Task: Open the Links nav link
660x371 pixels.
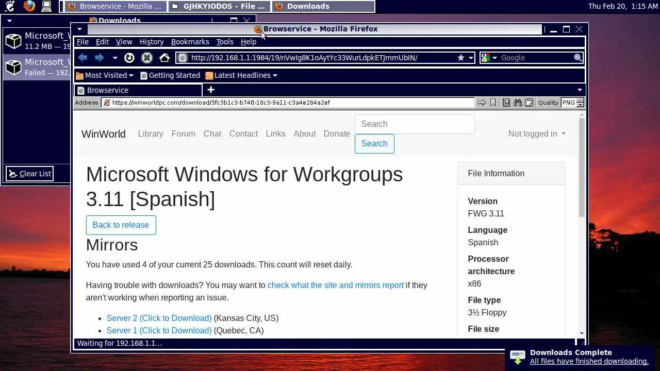Action: point(275,133)
